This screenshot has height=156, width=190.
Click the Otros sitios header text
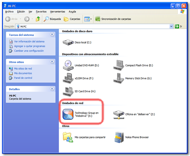[x=16, y=62]
